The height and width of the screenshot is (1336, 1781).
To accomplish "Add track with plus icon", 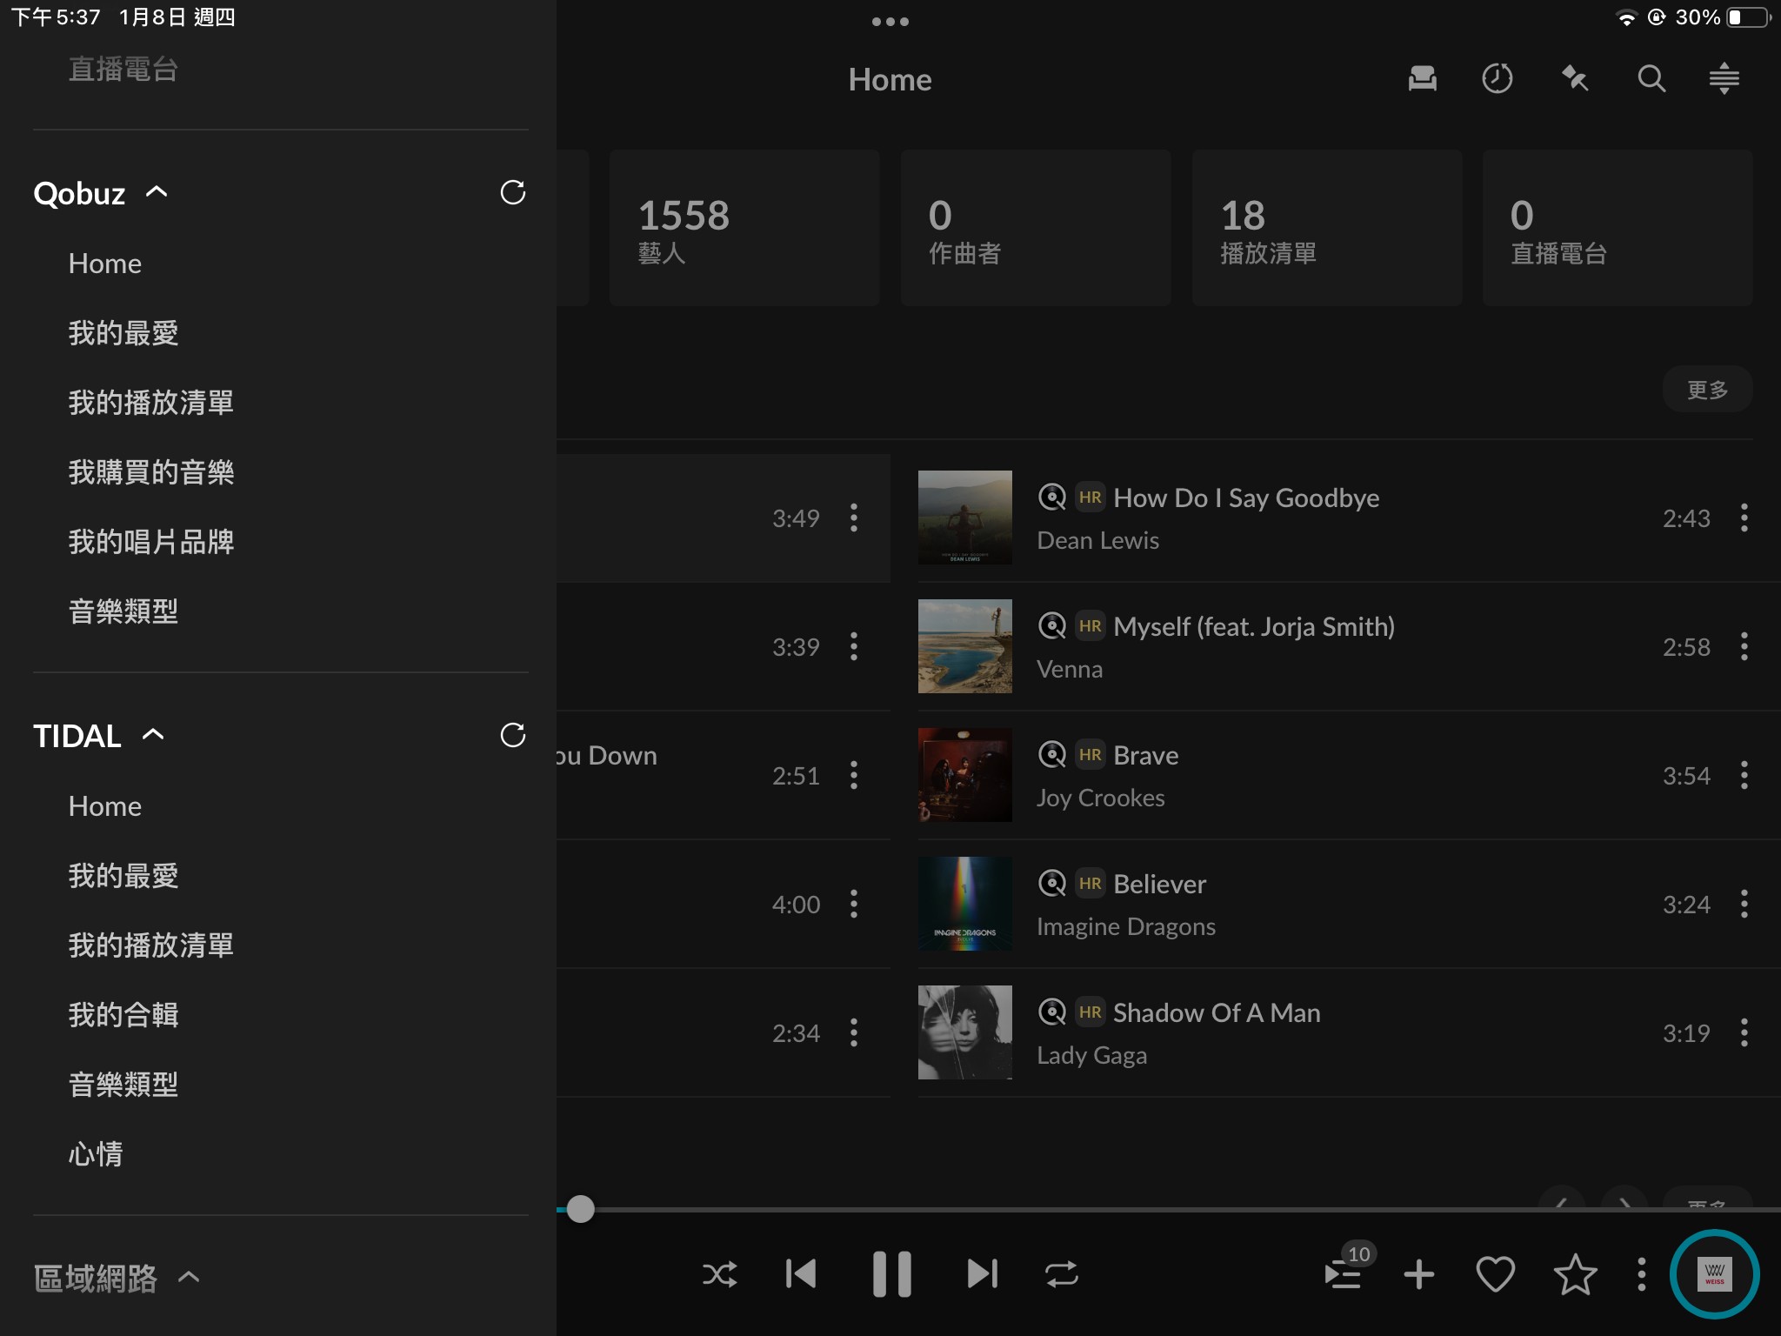I will click(x=1418, y=1274).
